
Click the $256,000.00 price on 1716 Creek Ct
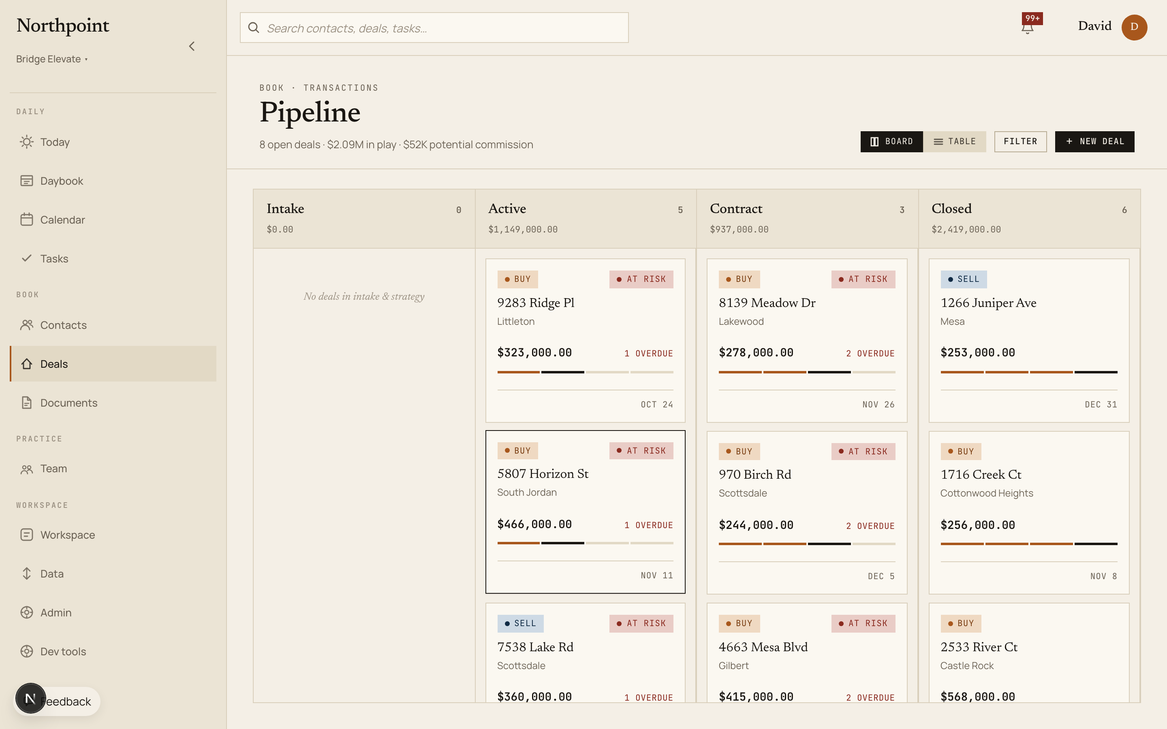[977, 525]
